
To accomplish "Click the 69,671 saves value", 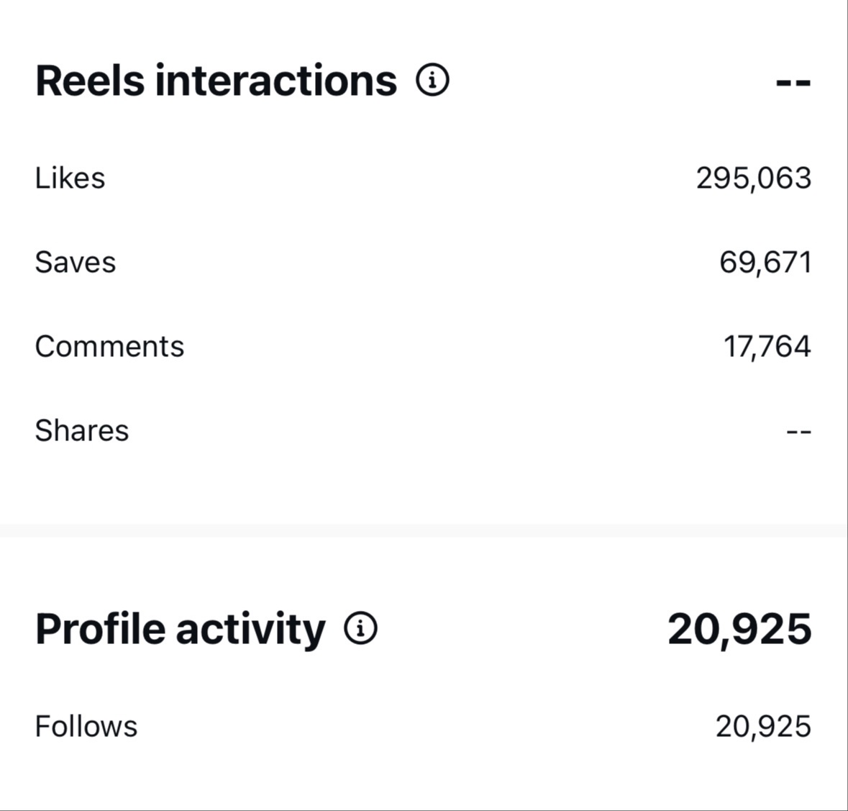I will (765, 262).
